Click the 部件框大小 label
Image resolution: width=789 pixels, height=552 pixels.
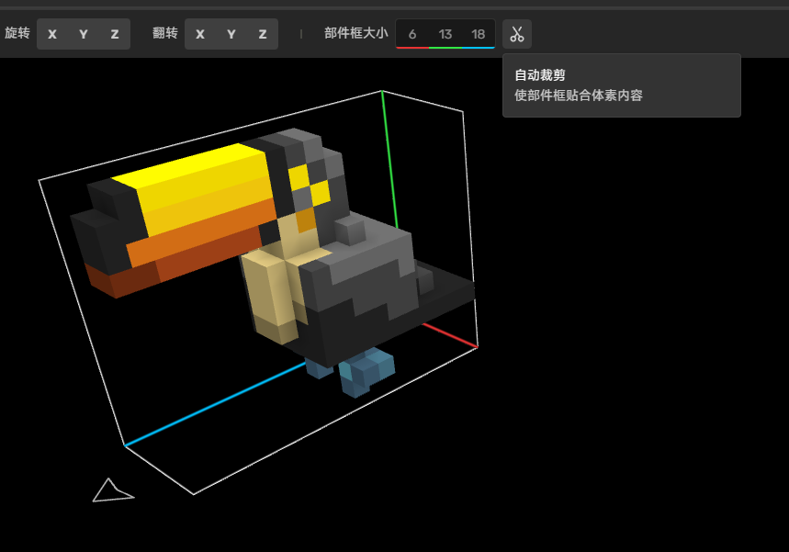pos(355,34)
